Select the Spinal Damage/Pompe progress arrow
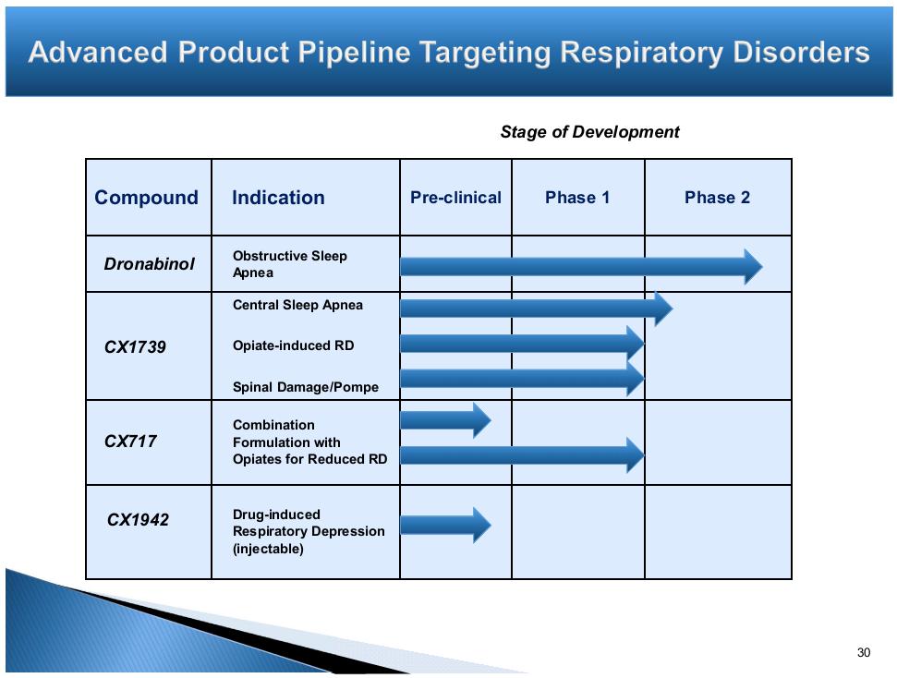Screen dimensions: 897x678 click(x=521, y=378)
